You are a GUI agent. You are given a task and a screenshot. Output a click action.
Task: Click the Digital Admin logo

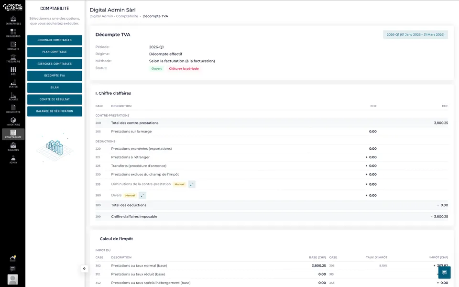[x=12, y=7]
